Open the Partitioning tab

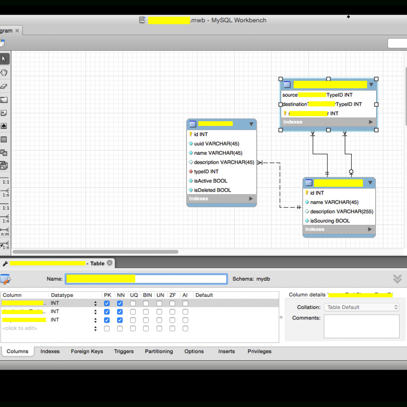[x=159, y=351]
